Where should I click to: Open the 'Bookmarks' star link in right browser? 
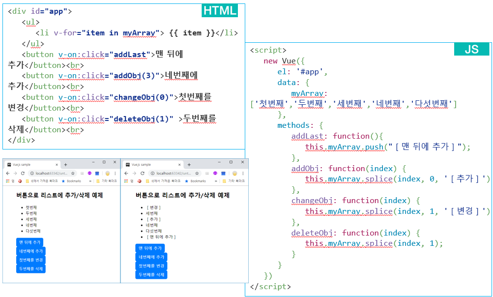[x=195, y=181]
